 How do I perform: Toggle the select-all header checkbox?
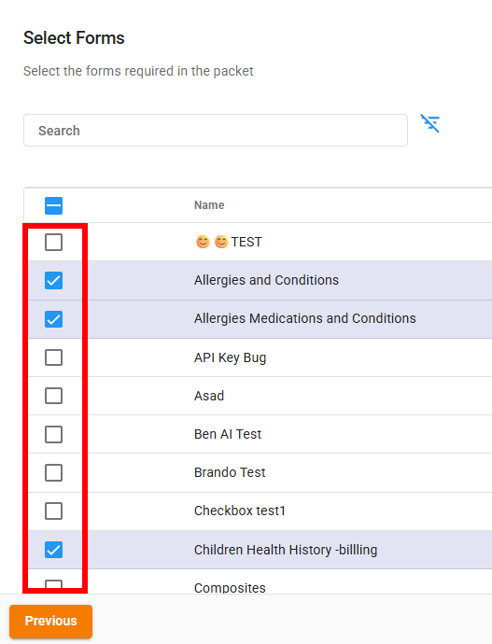click(x=54, y=205)
